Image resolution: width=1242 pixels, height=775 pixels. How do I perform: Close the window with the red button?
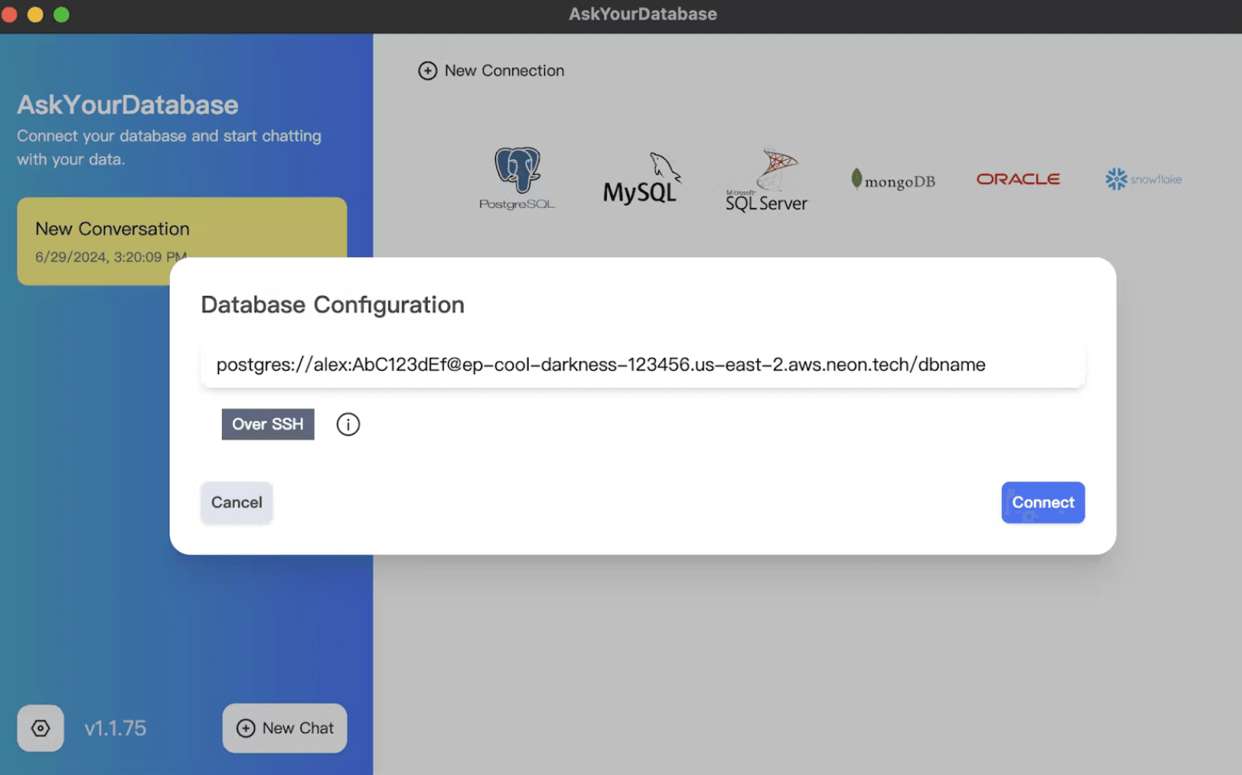point(9,15)
